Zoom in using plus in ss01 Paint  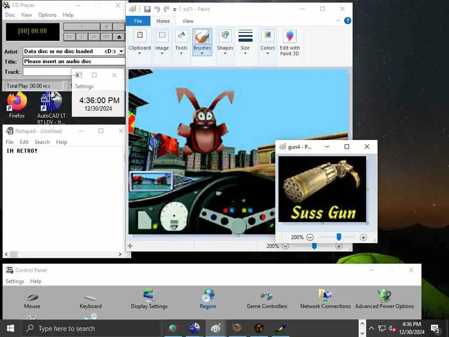coord(339,246)
